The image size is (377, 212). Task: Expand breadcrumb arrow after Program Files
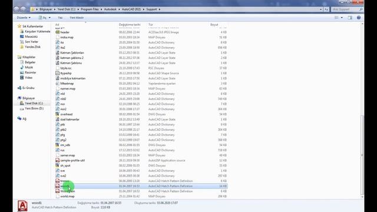(x=101, y=9)
